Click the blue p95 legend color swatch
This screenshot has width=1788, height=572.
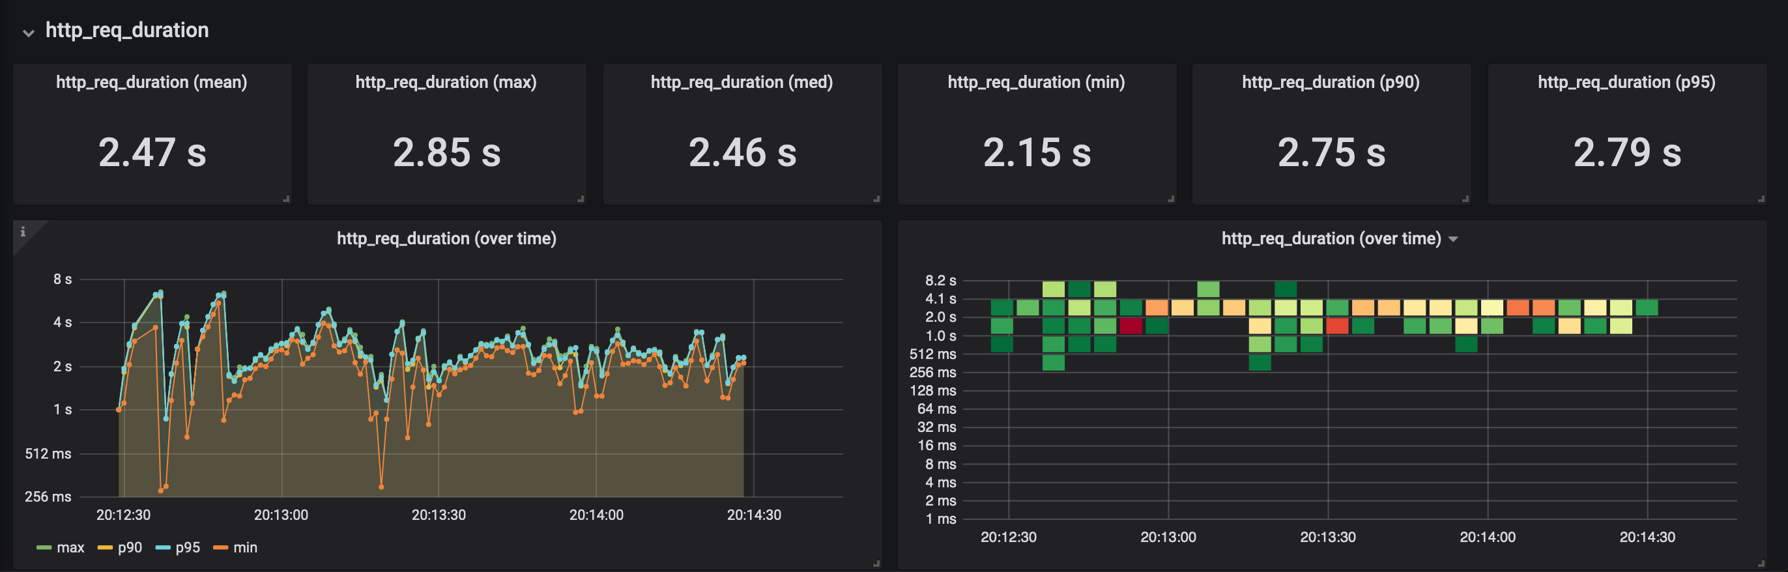[x=163, y=548]
